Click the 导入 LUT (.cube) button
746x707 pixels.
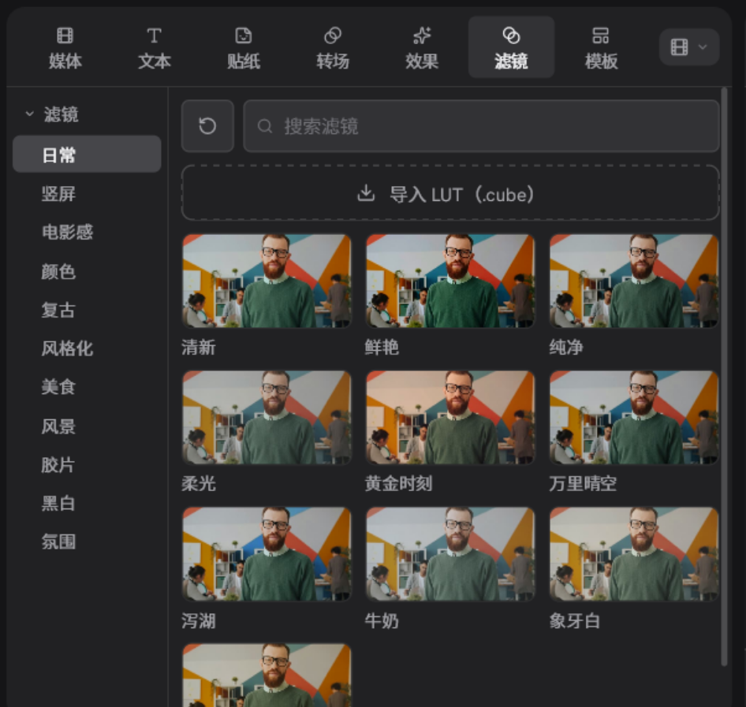pyautogui.click(x=450, y=193)
